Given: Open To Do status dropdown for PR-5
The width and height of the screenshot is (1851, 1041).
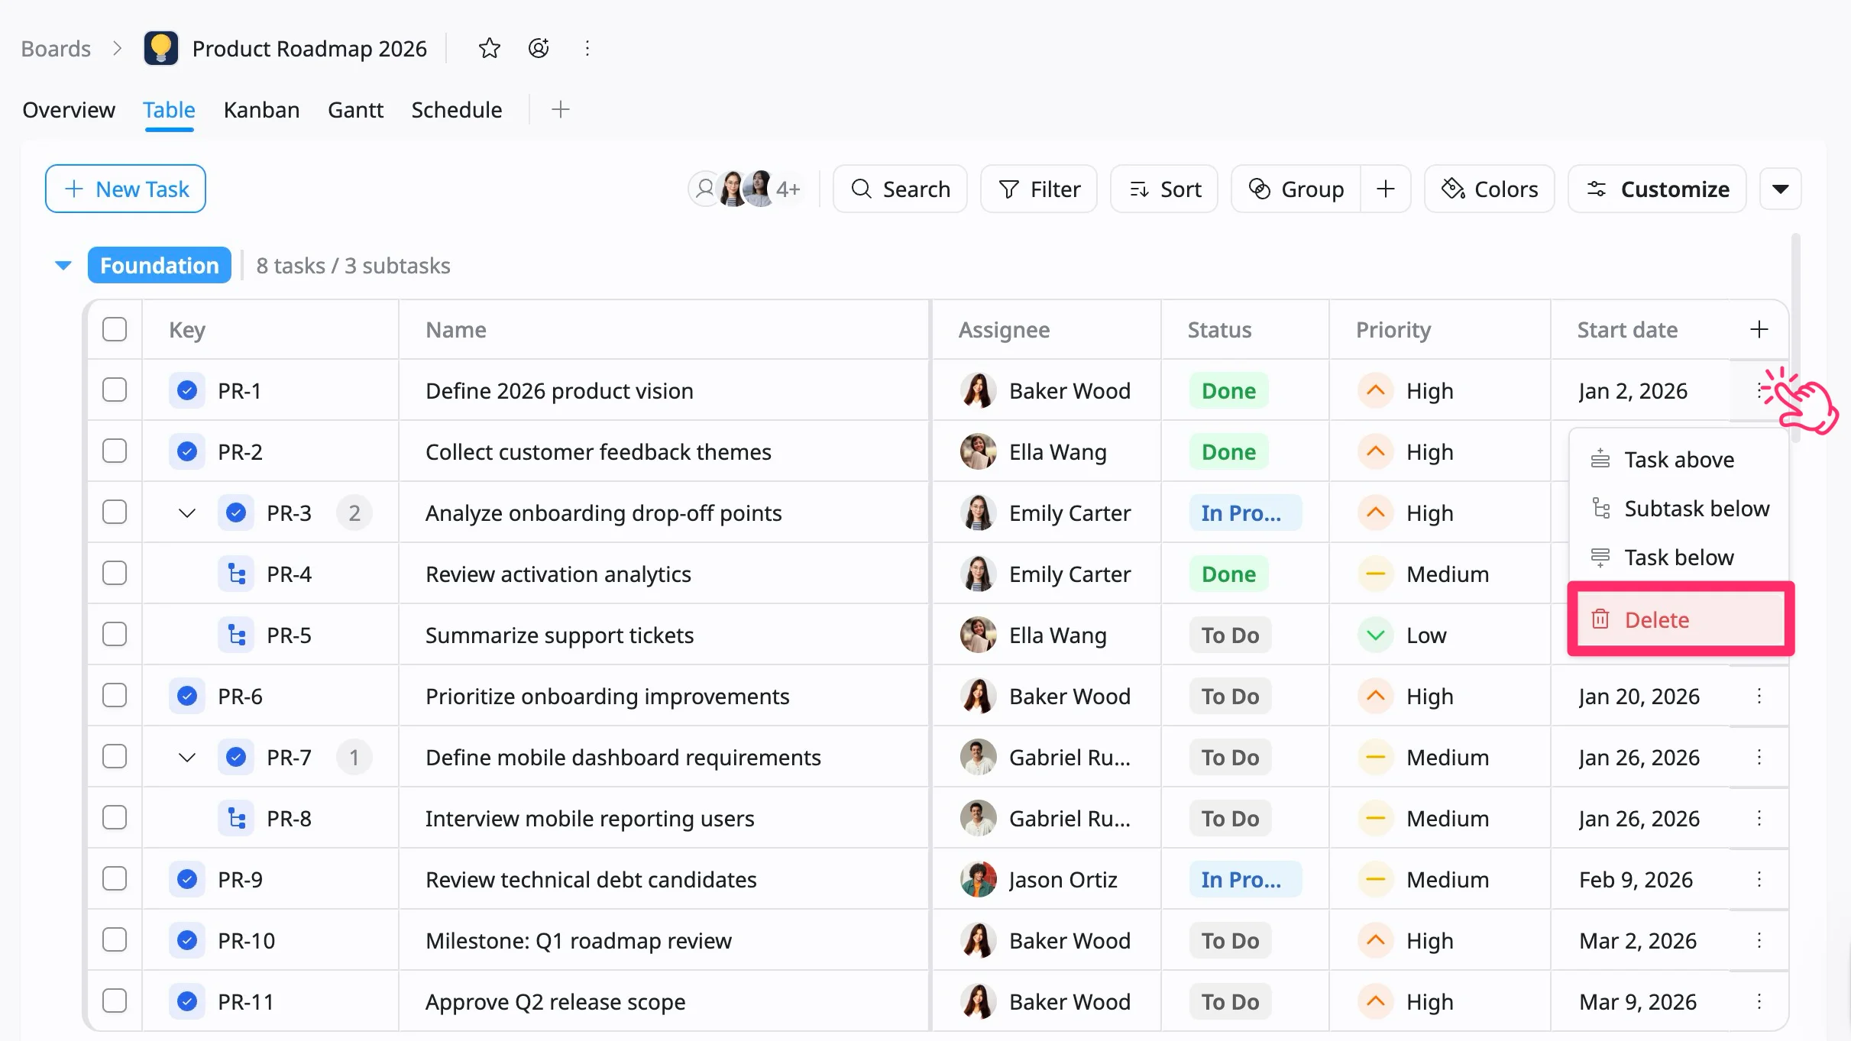Looking at the screenshot, I should click(1230, 635).
